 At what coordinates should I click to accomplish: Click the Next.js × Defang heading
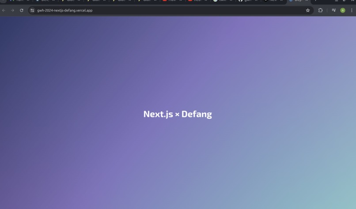pyautogui.click(x=178, y=114)
